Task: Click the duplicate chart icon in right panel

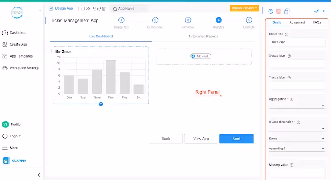Action: 286,12
